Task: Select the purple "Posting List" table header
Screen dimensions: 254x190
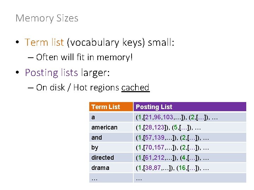Action: (154, 107)
